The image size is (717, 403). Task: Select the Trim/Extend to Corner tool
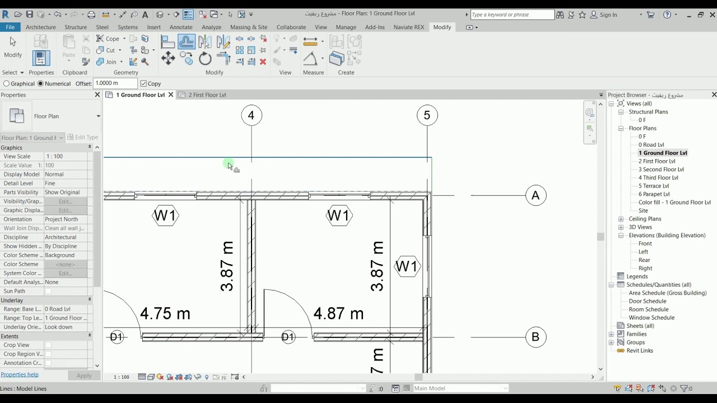223,58
